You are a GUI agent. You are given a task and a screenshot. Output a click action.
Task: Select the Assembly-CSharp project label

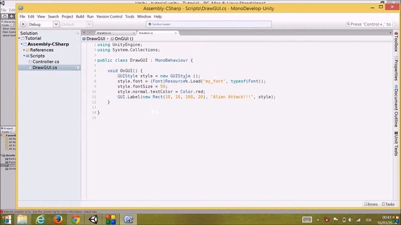48,44
